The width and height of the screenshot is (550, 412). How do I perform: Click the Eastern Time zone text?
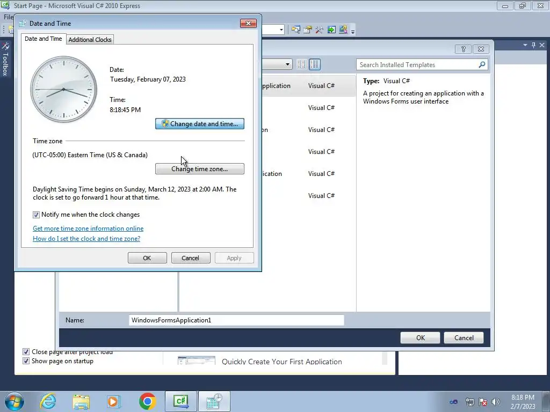[x=90, y=155]
